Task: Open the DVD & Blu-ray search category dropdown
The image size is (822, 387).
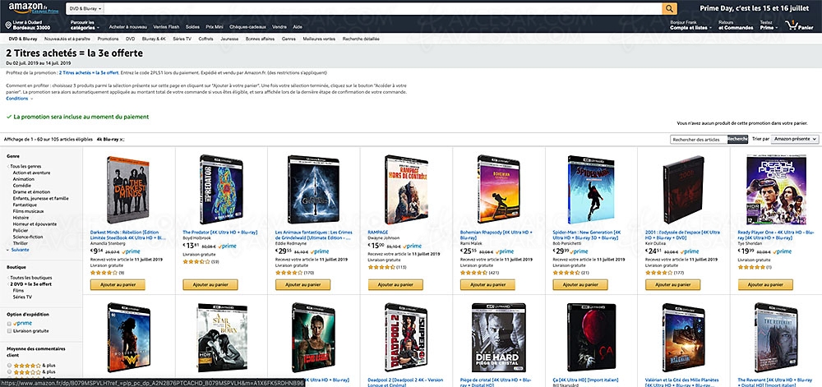Action: [85, 8]
